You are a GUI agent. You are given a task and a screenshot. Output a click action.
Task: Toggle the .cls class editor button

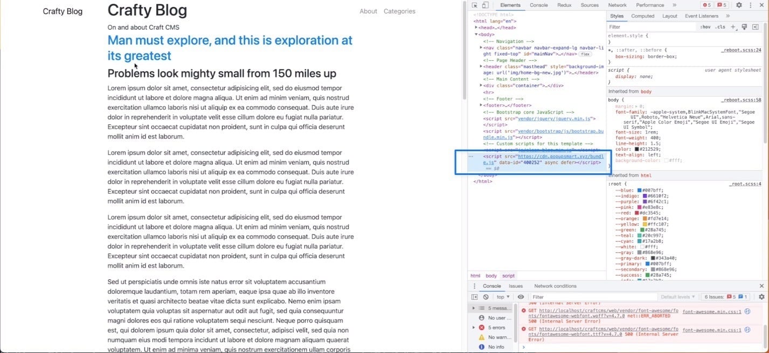point(720,27)
